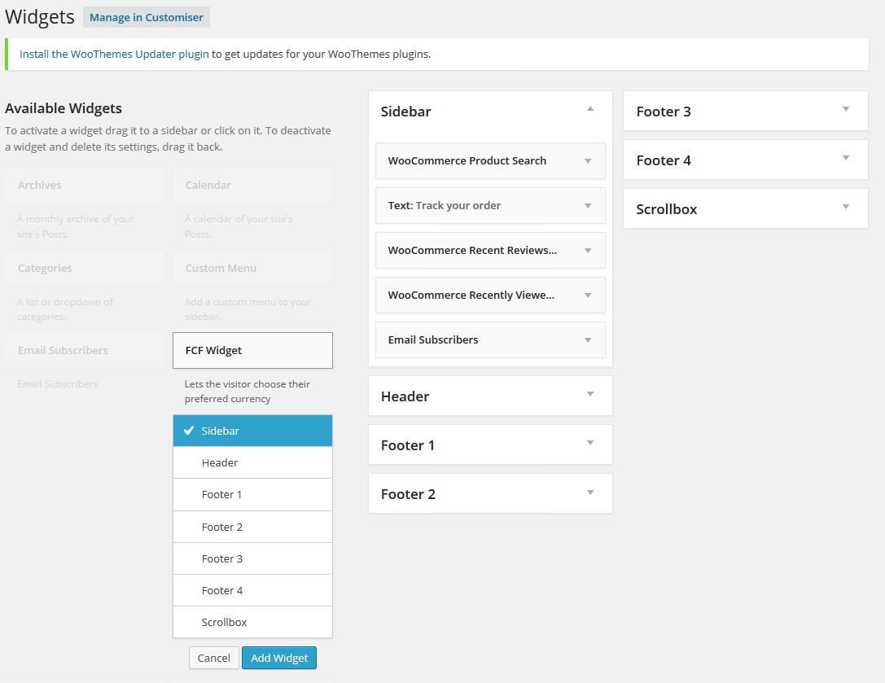Select the checked Sidebar option
The height and width of the screenshot is (683, 885).
click(252, 431)
